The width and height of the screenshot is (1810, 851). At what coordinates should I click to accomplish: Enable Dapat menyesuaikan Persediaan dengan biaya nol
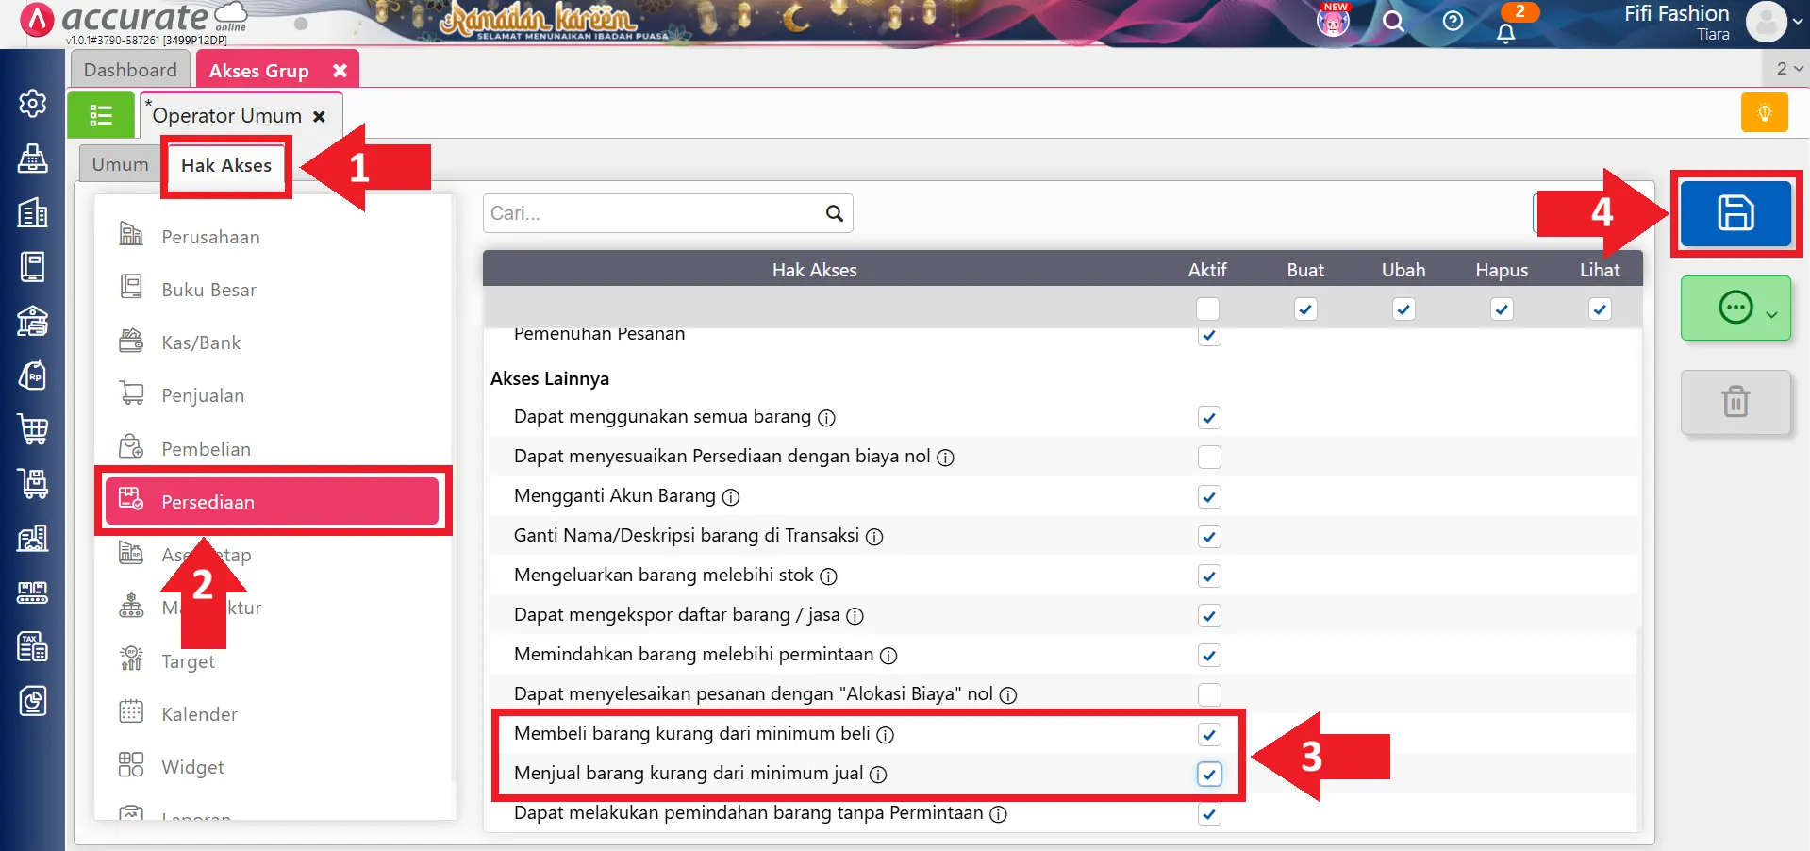(x=1208, y=458)
